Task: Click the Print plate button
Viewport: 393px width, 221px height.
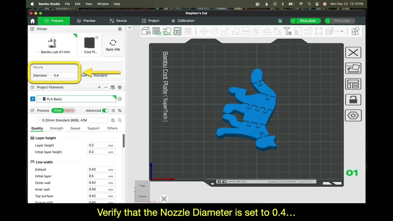Action: (342, 21)
